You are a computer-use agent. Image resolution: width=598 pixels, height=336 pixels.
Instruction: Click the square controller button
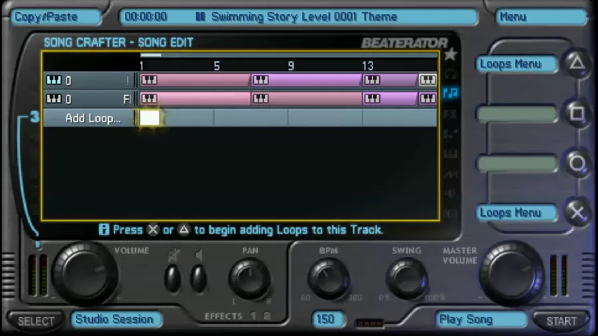(x=577, y=113)
